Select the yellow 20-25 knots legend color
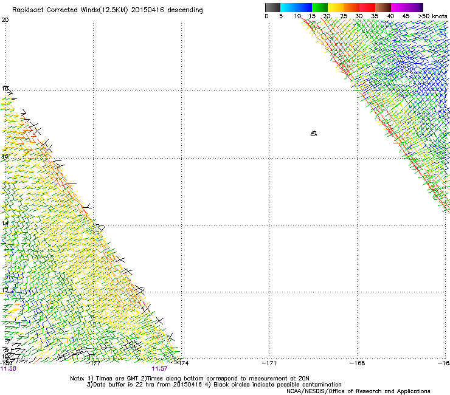 [x=336, y=7]
